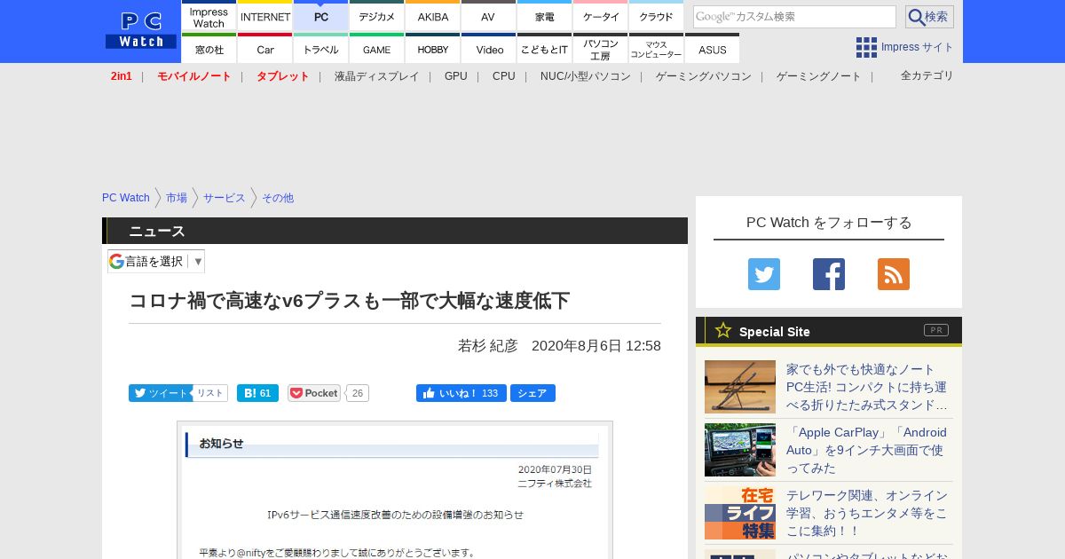Read the Apple CarPlay 9インチ article link

(x=867, y=450)
